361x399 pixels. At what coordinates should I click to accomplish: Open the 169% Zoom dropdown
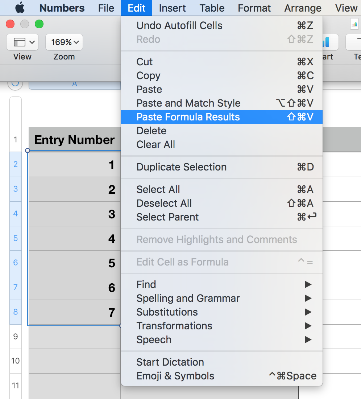click(x=64, y=42)
